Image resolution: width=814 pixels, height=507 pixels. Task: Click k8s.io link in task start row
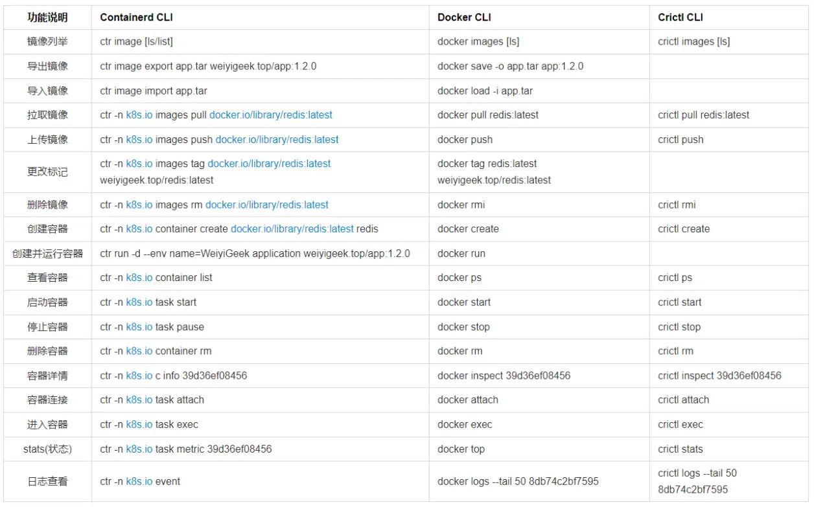point(139,302)
